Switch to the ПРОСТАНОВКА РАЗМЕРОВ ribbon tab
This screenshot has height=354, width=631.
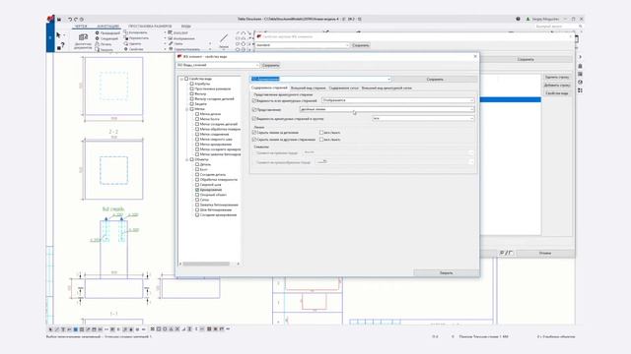pyautogui.click(x=150, y=27)
